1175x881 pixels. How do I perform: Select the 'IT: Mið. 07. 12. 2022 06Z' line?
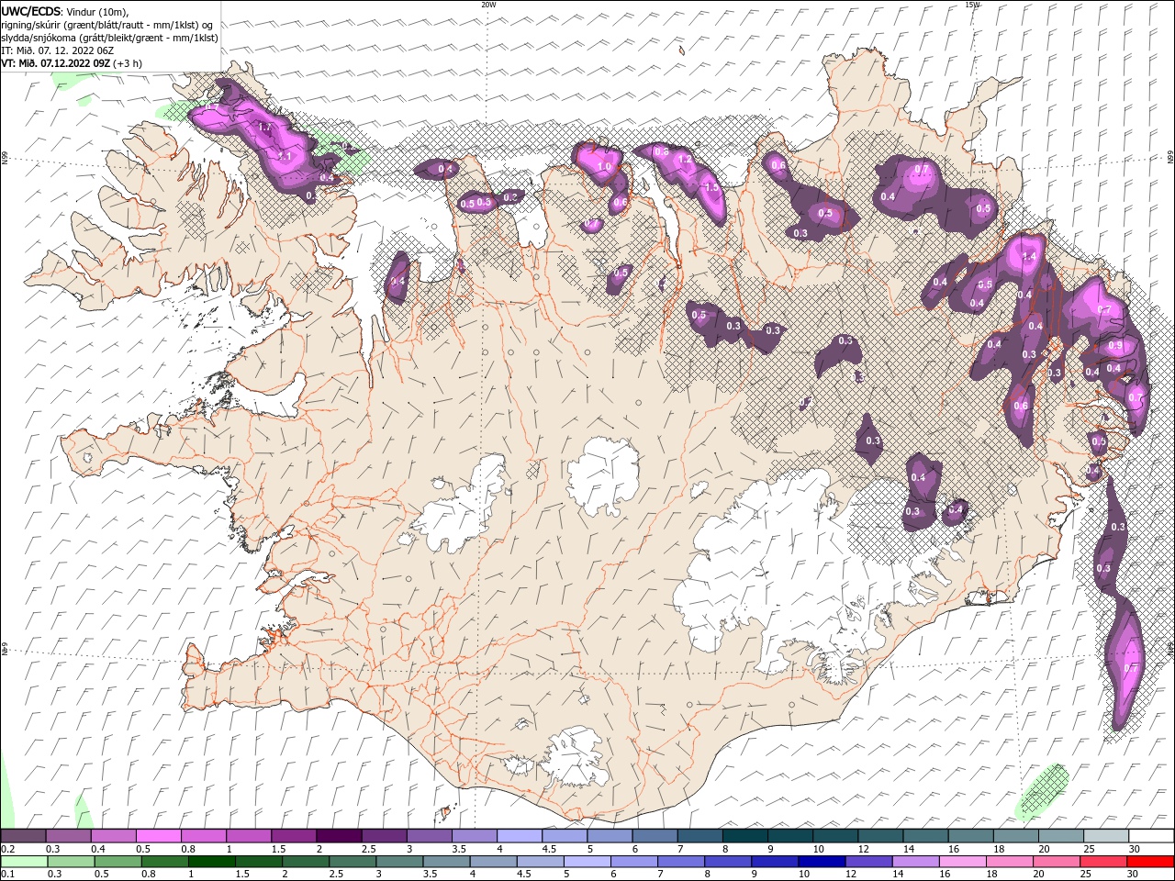(x=56, y=50)
